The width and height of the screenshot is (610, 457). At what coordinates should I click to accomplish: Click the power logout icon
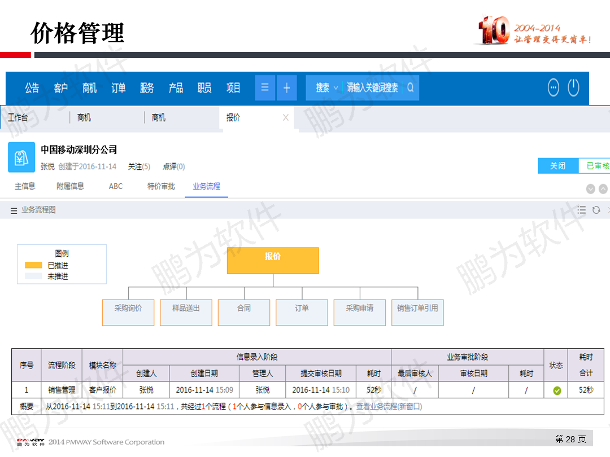(573, 87)
